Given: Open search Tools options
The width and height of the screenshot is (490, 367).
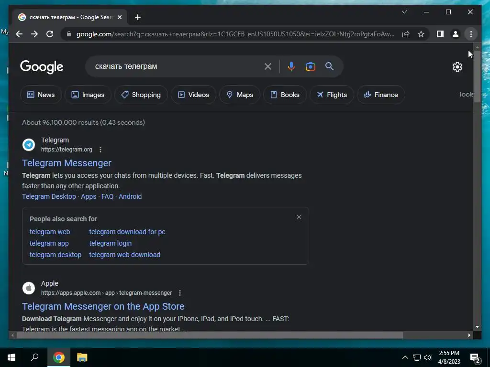Looking at the screenshot, I should tap(466, 94).
